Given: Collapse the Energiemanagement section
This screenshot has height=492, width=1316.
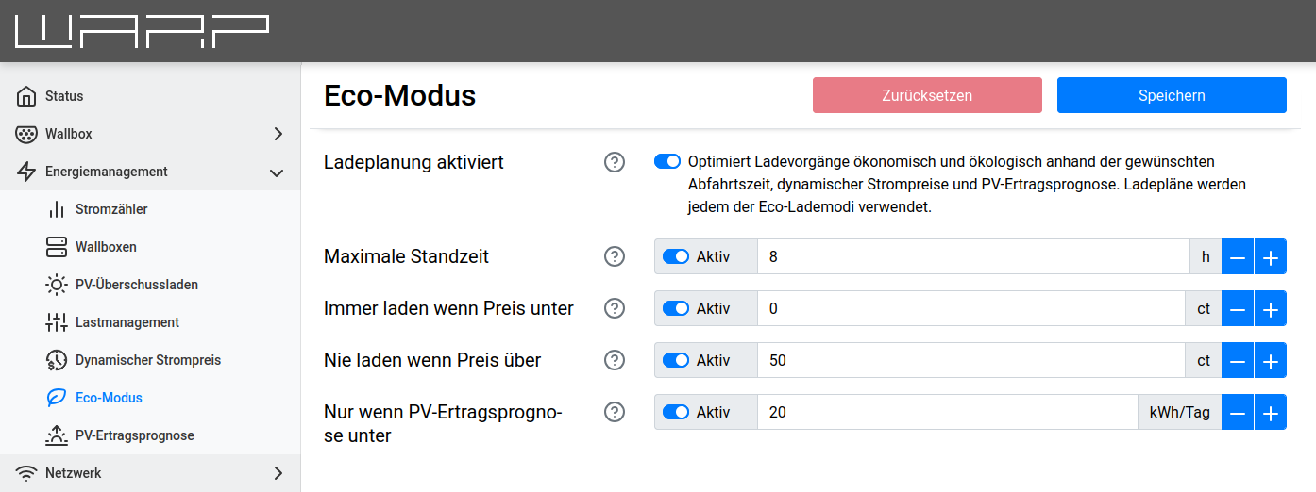Looking at the screenshot, I should [x=277, y=172].
